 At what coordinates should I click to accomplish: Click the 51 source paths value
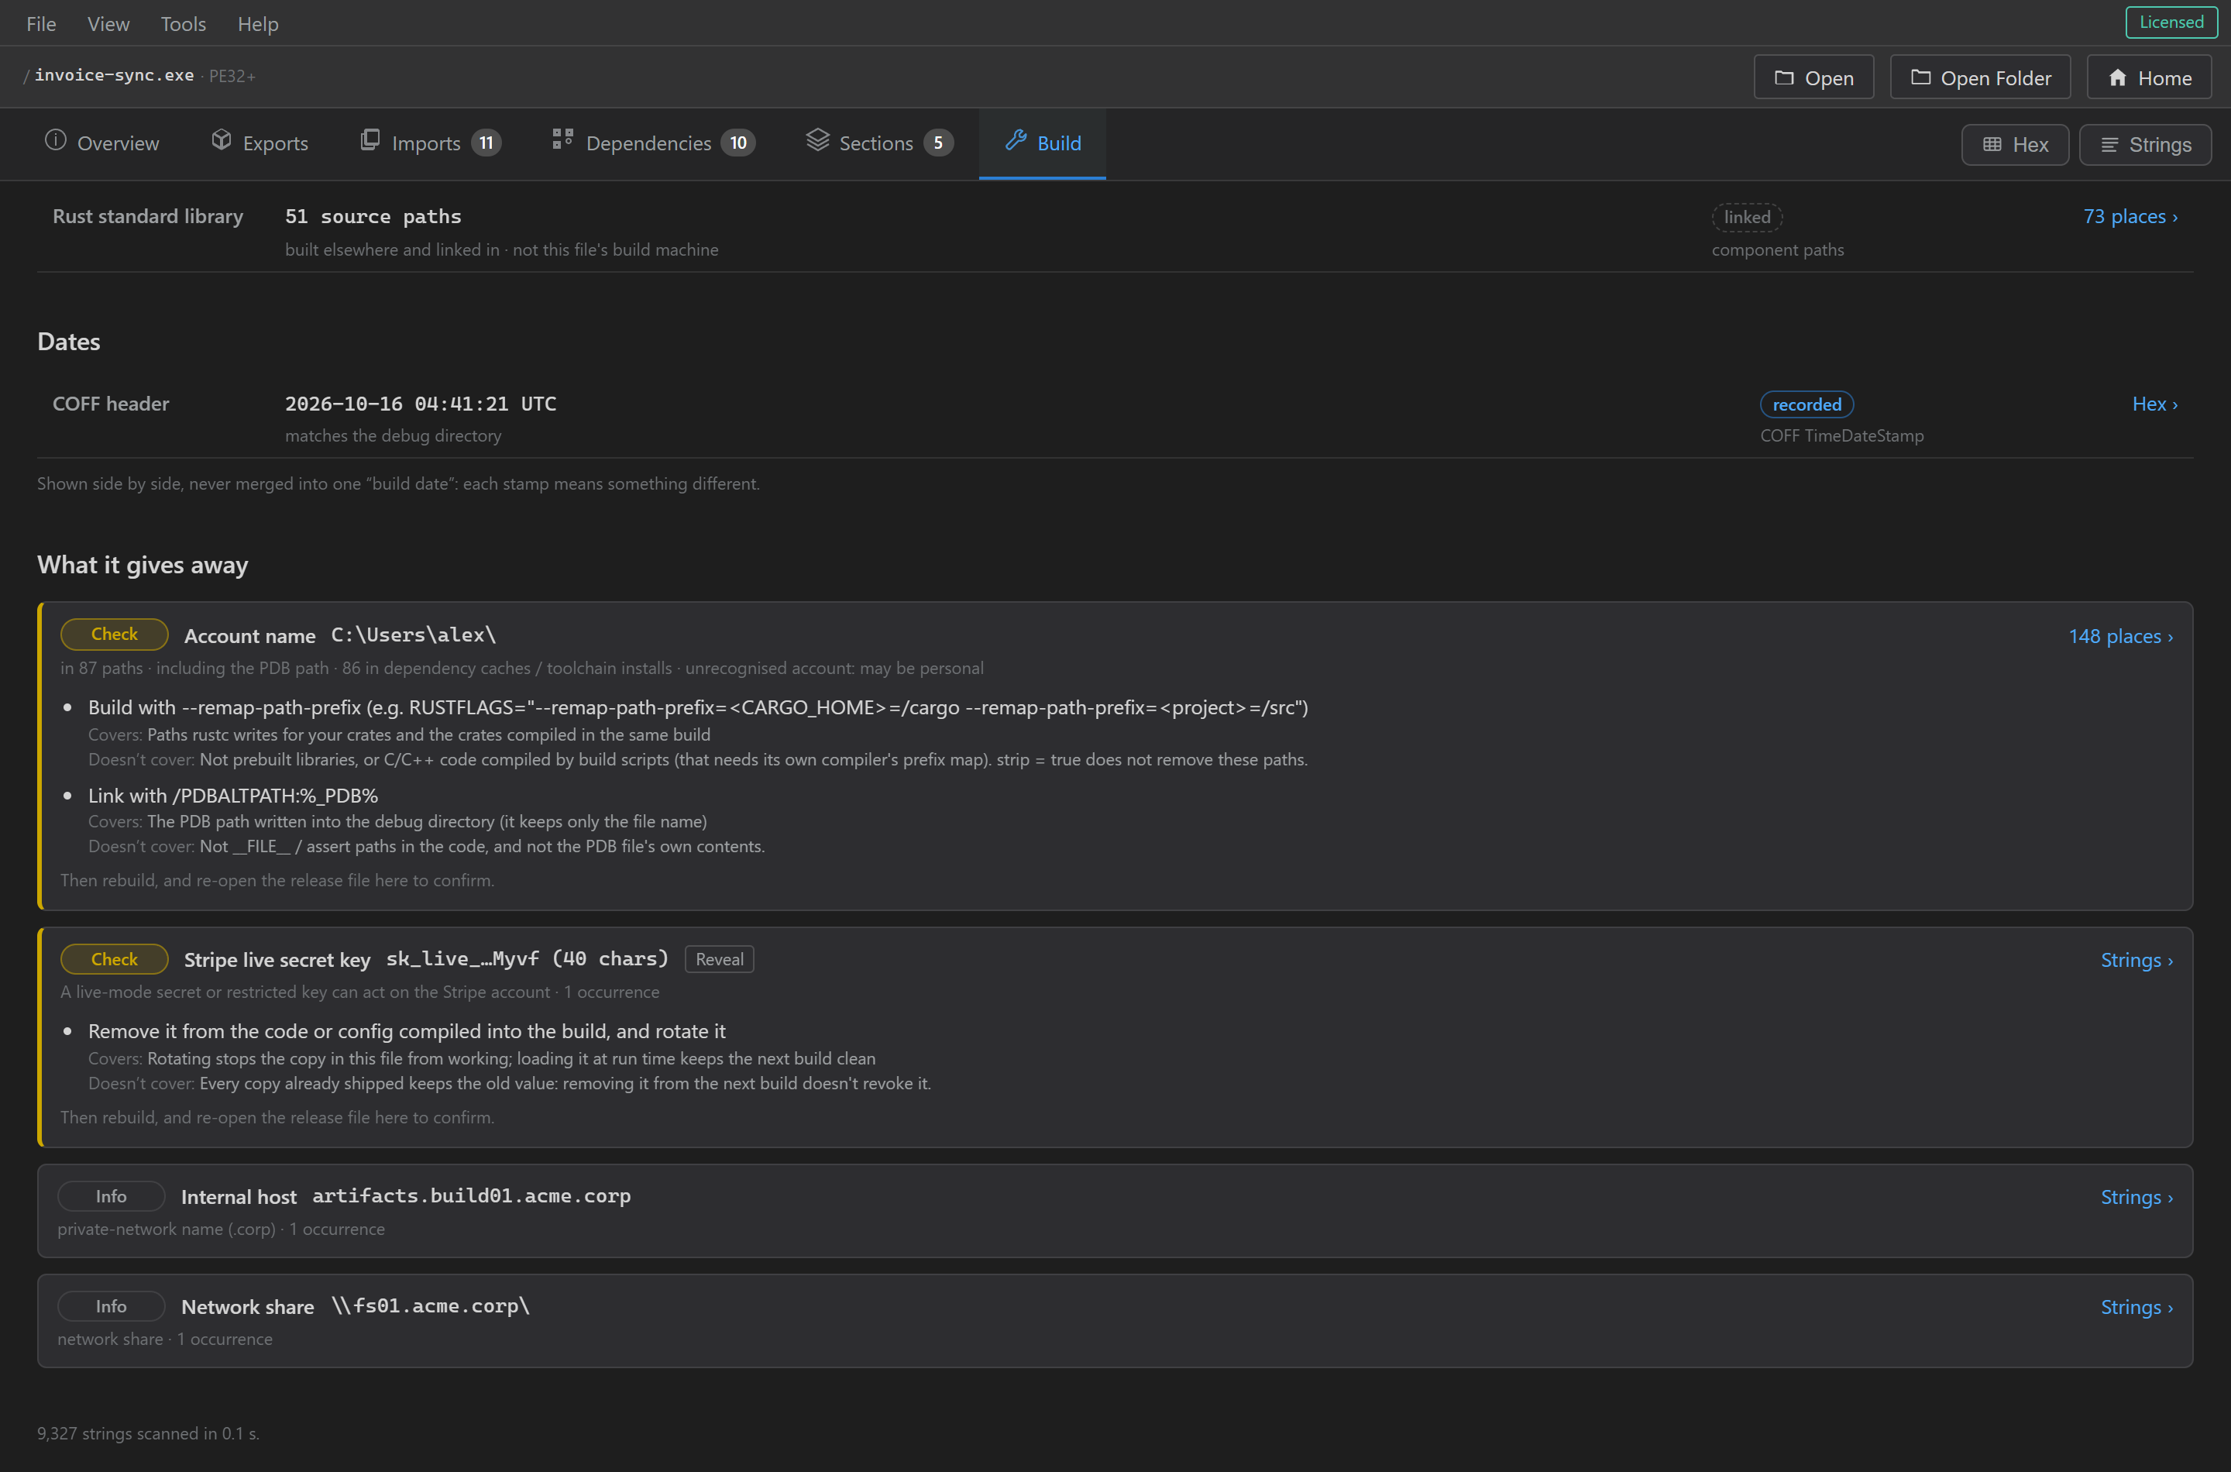tap(373, 217)
